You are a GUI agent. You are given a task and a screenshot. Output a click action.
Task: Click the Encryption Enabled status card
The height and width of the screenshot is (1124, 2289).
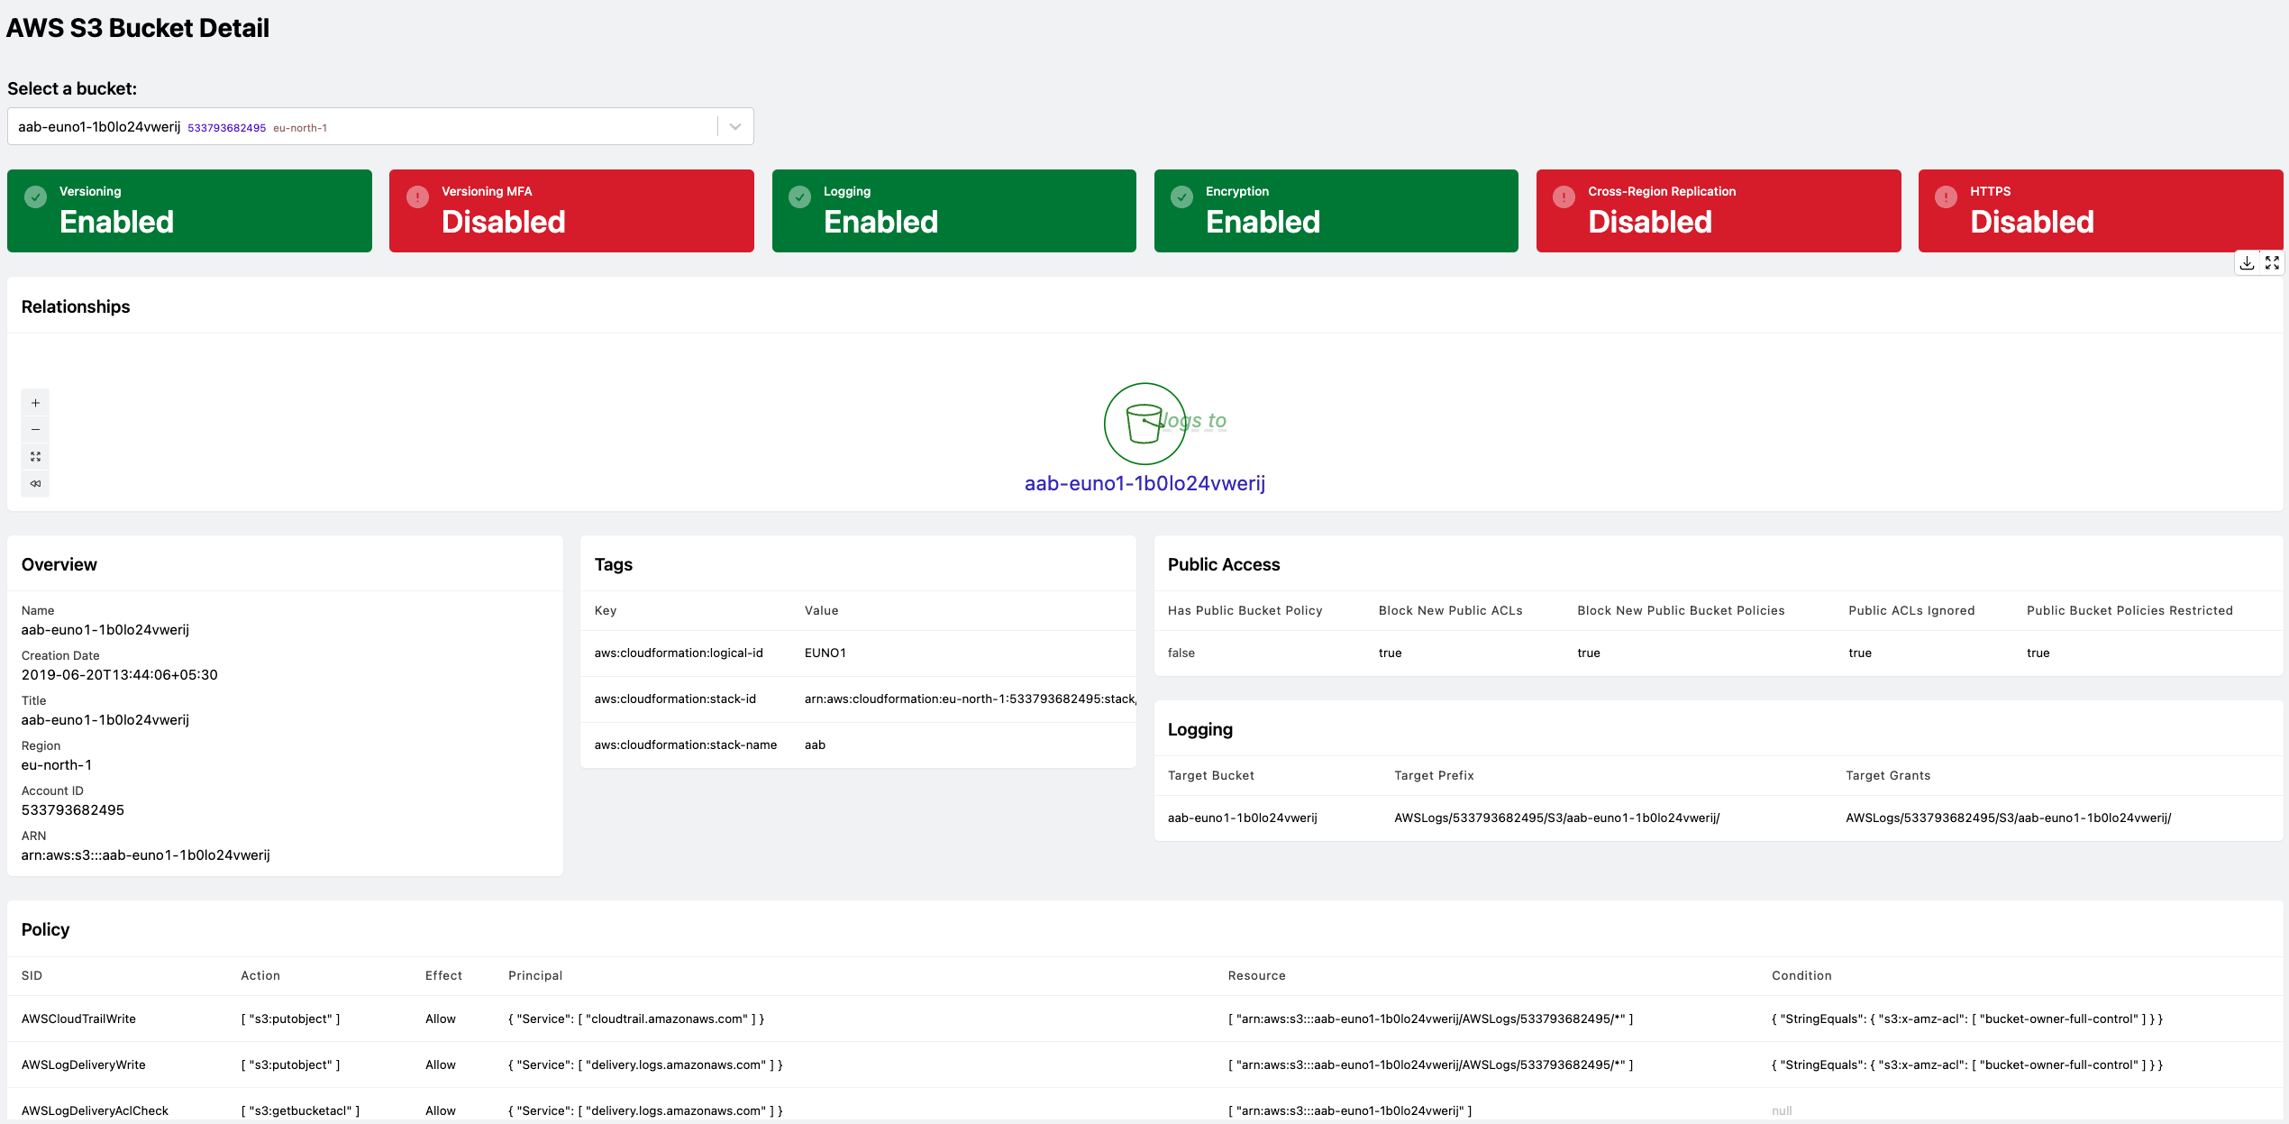coord(1336,211)
